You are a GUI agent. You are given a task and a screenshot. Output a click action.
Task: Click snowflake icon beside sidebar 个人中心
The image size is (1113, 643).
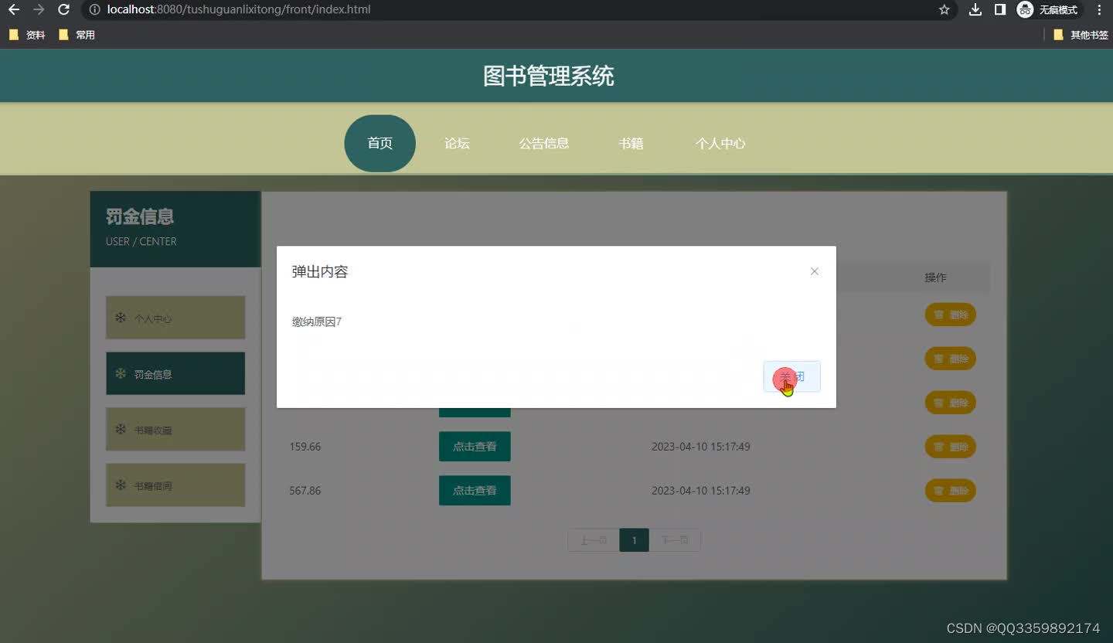121,318
